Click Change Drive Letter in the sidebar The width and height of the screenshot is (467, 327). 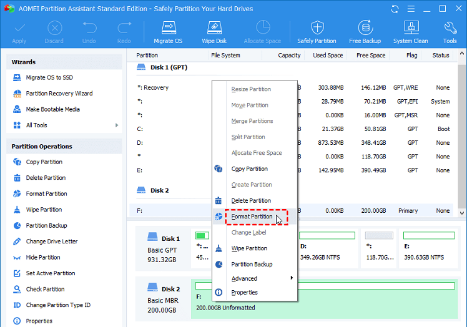52,242
